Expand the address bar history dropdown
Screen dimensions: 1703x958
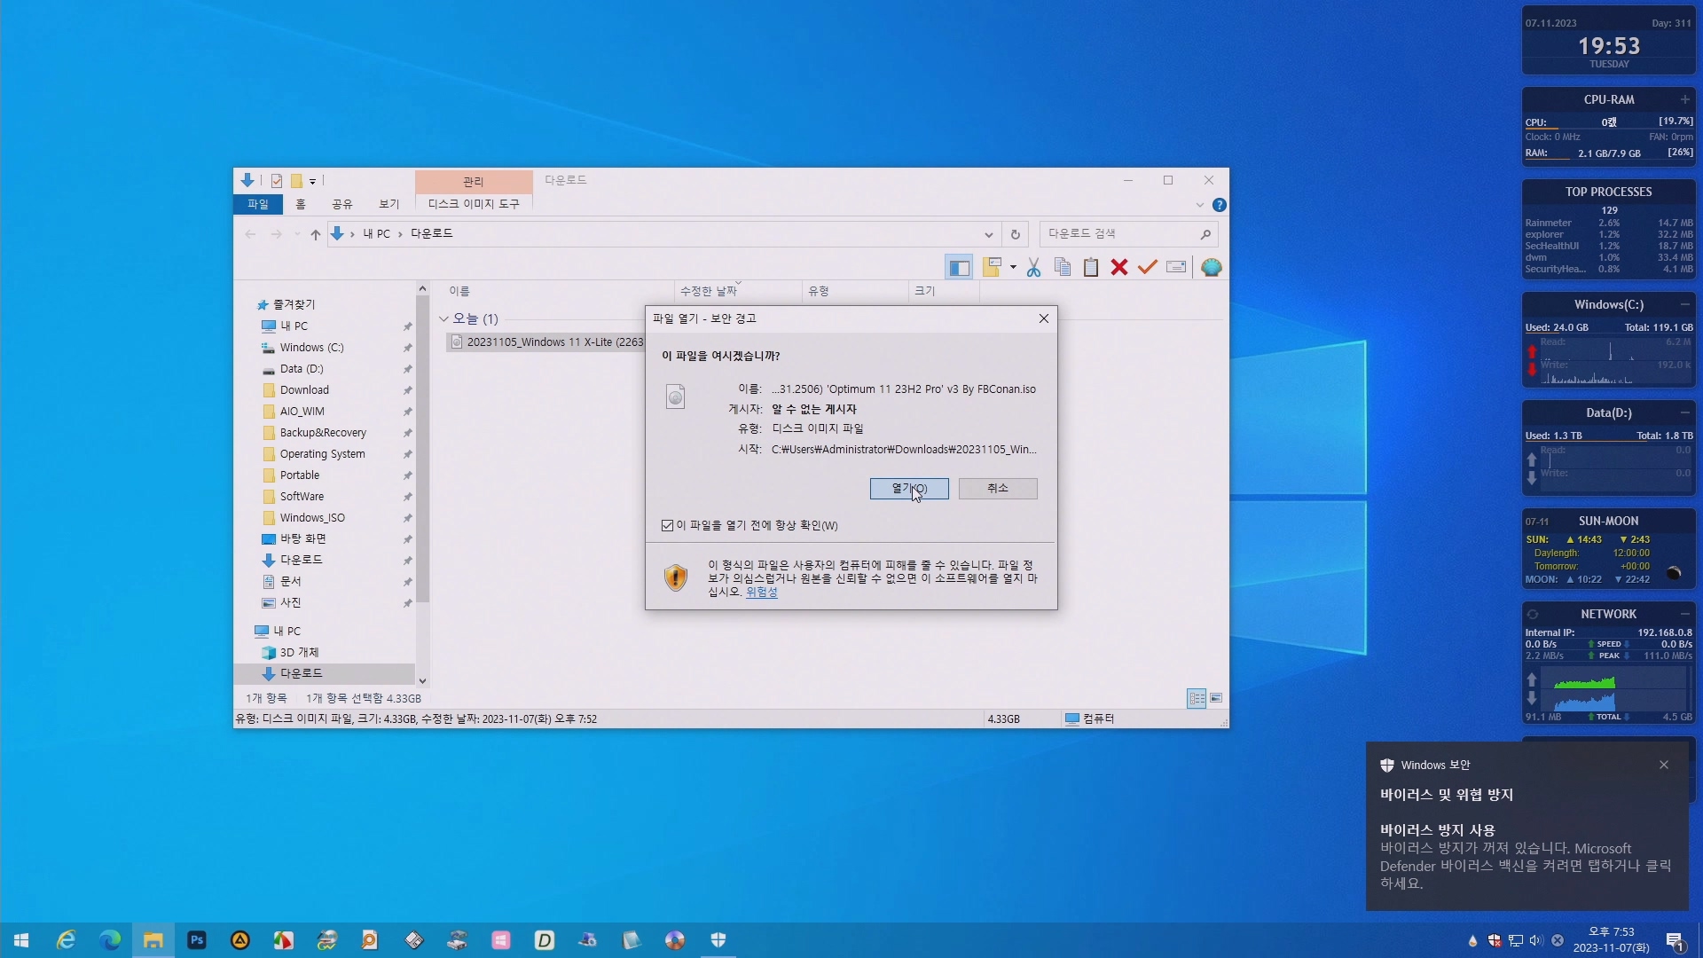(x=988, y=235)
